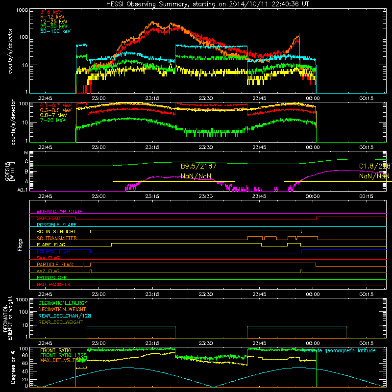The image size is (392, 392).
Task: Click the HESSI Observing Summary plot title
Action: (x=207, y=4)
